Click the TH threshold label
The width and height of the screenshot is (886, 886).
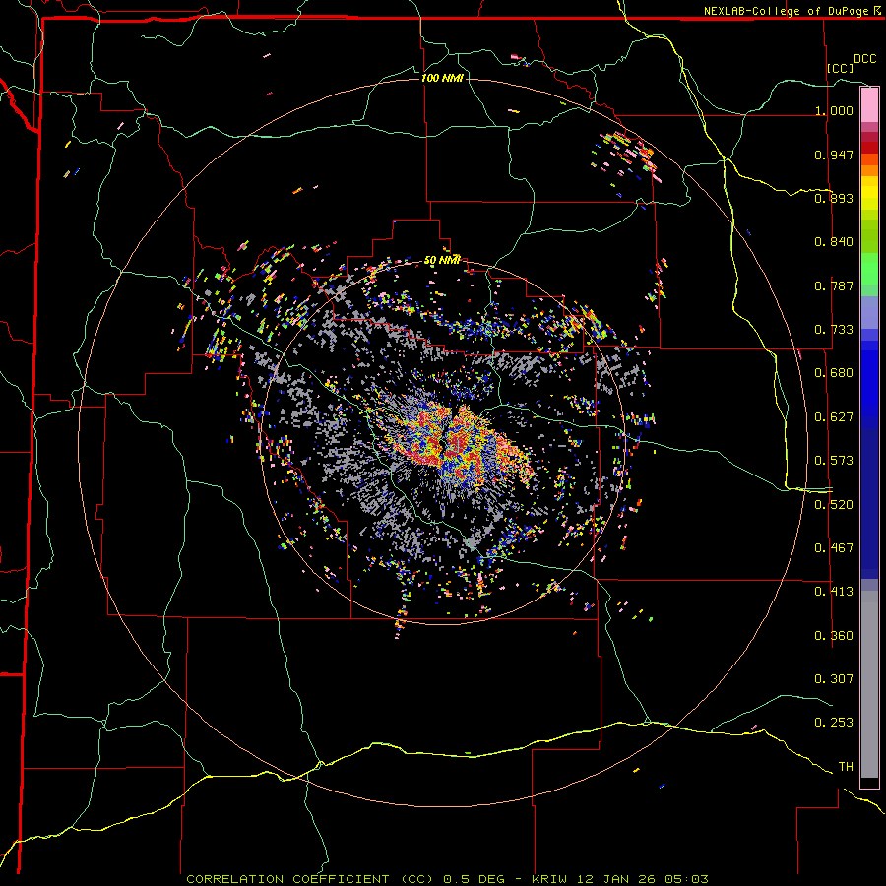[846, 767]
